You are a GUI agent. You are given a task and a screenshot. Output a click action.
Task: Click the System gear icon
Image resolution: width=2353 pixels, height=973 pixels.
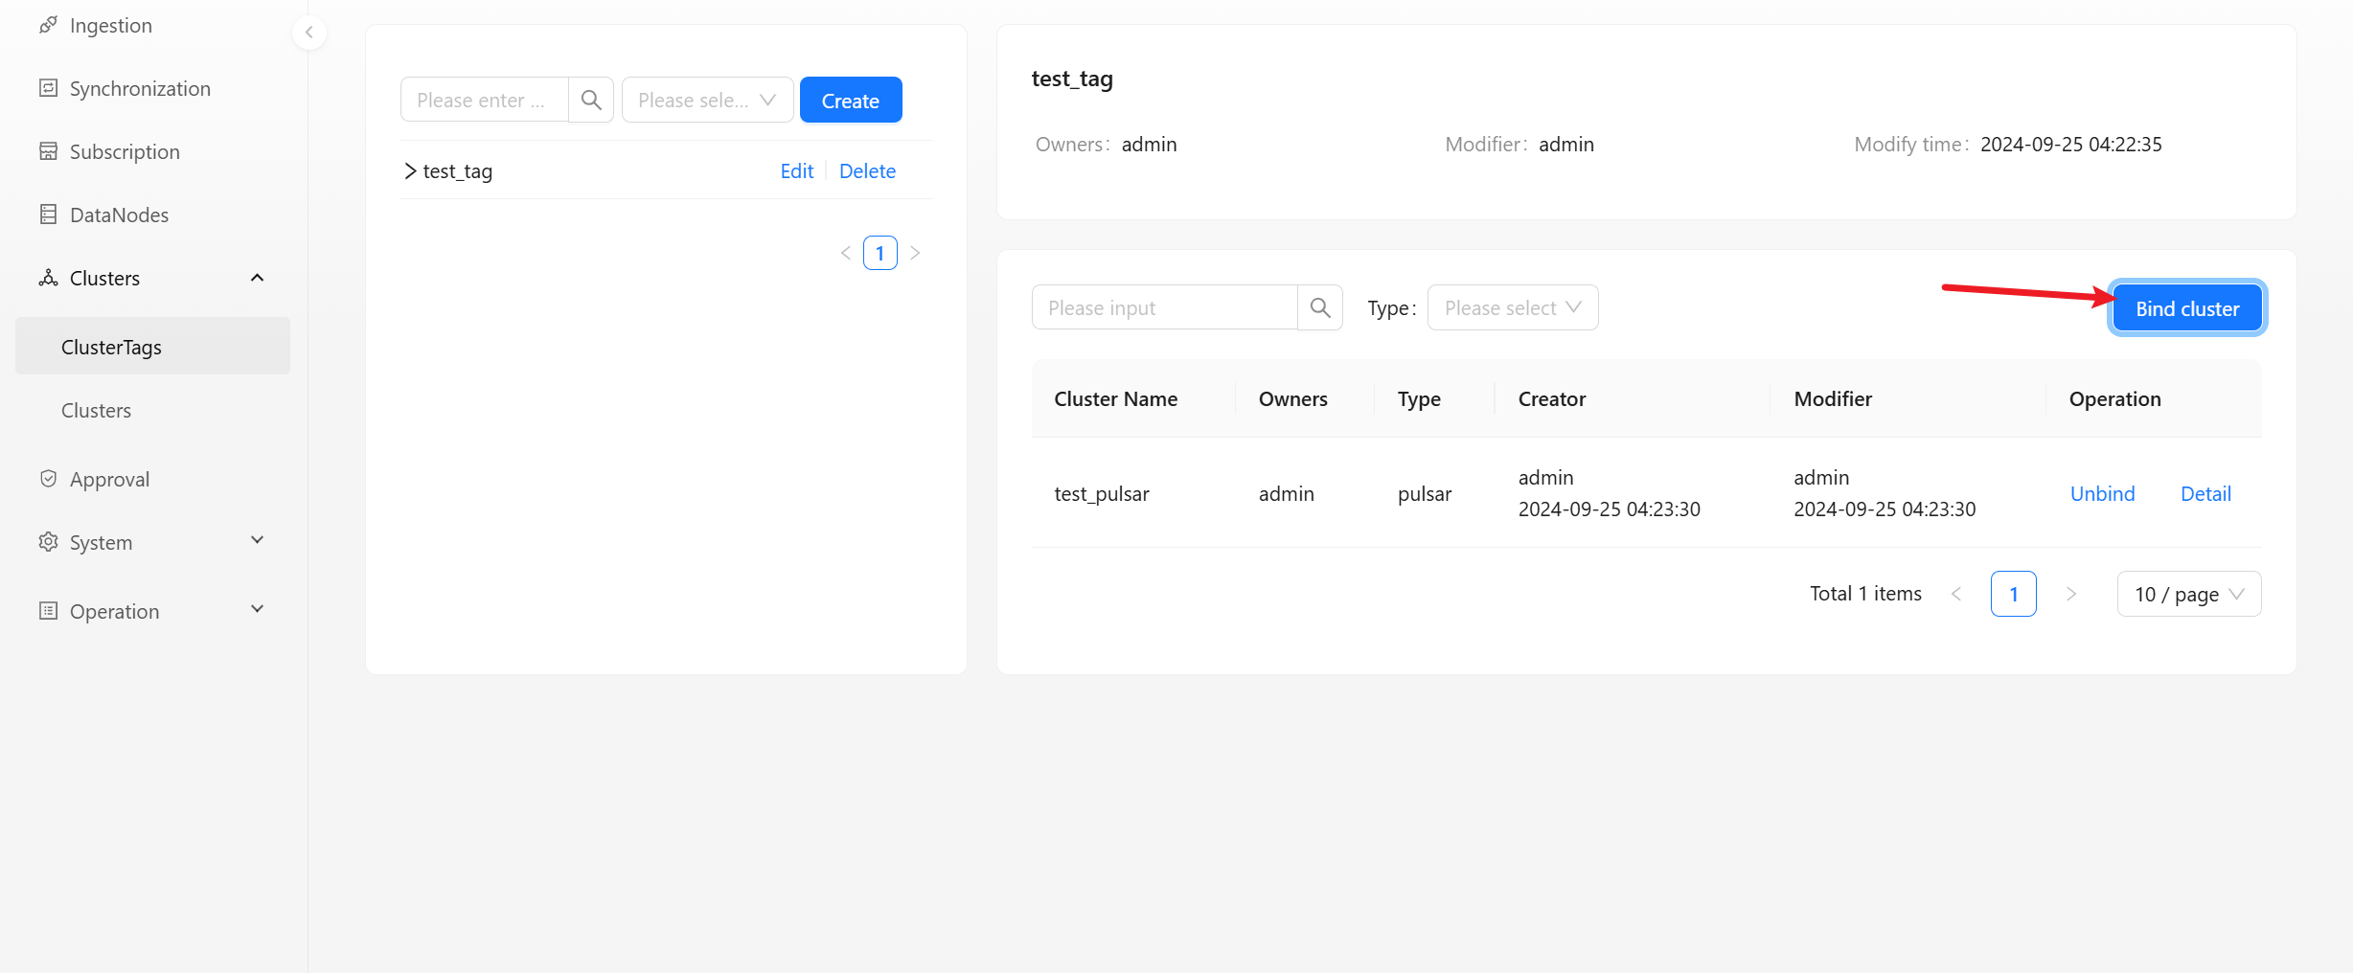48,542
